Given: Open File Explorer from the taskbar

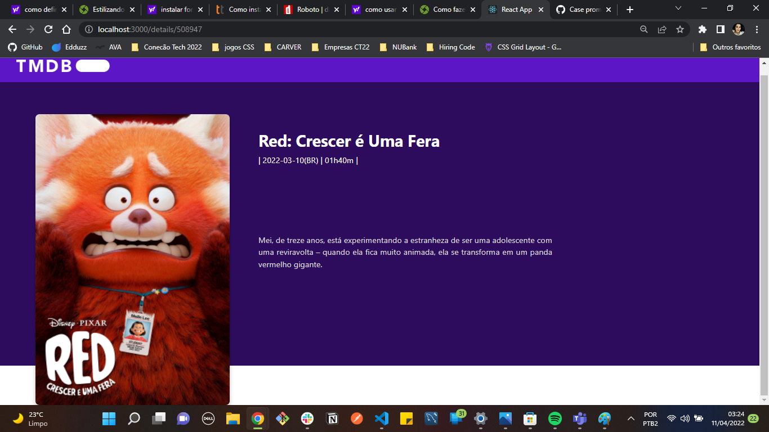Looking at the screenshot, I should tap(233, 418).
